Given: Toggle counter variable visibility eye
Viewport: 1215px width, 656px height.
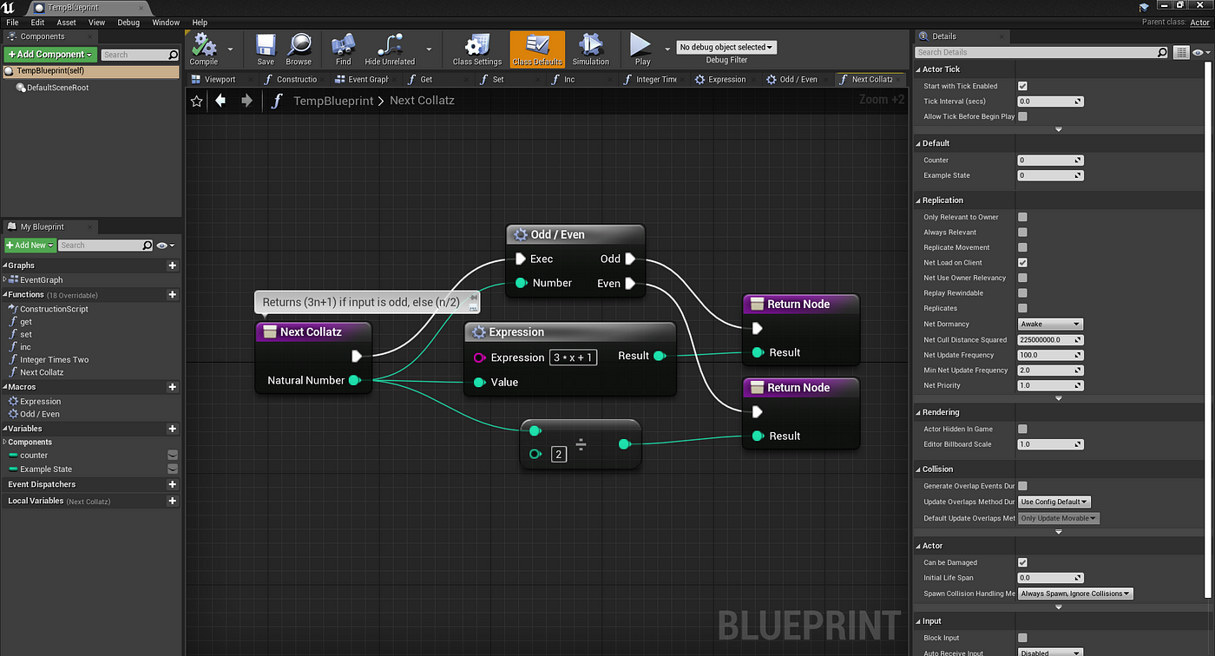Looking at the screenshot, I should 173,456.
